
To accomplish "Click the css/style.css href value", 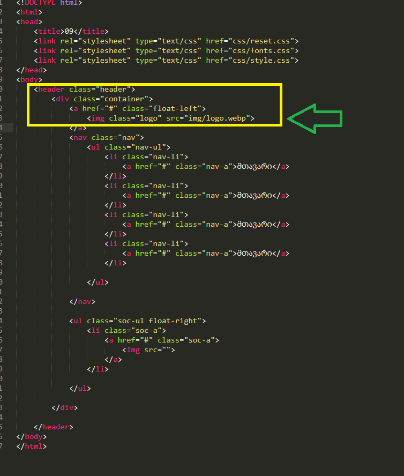I will coord(261,61).
